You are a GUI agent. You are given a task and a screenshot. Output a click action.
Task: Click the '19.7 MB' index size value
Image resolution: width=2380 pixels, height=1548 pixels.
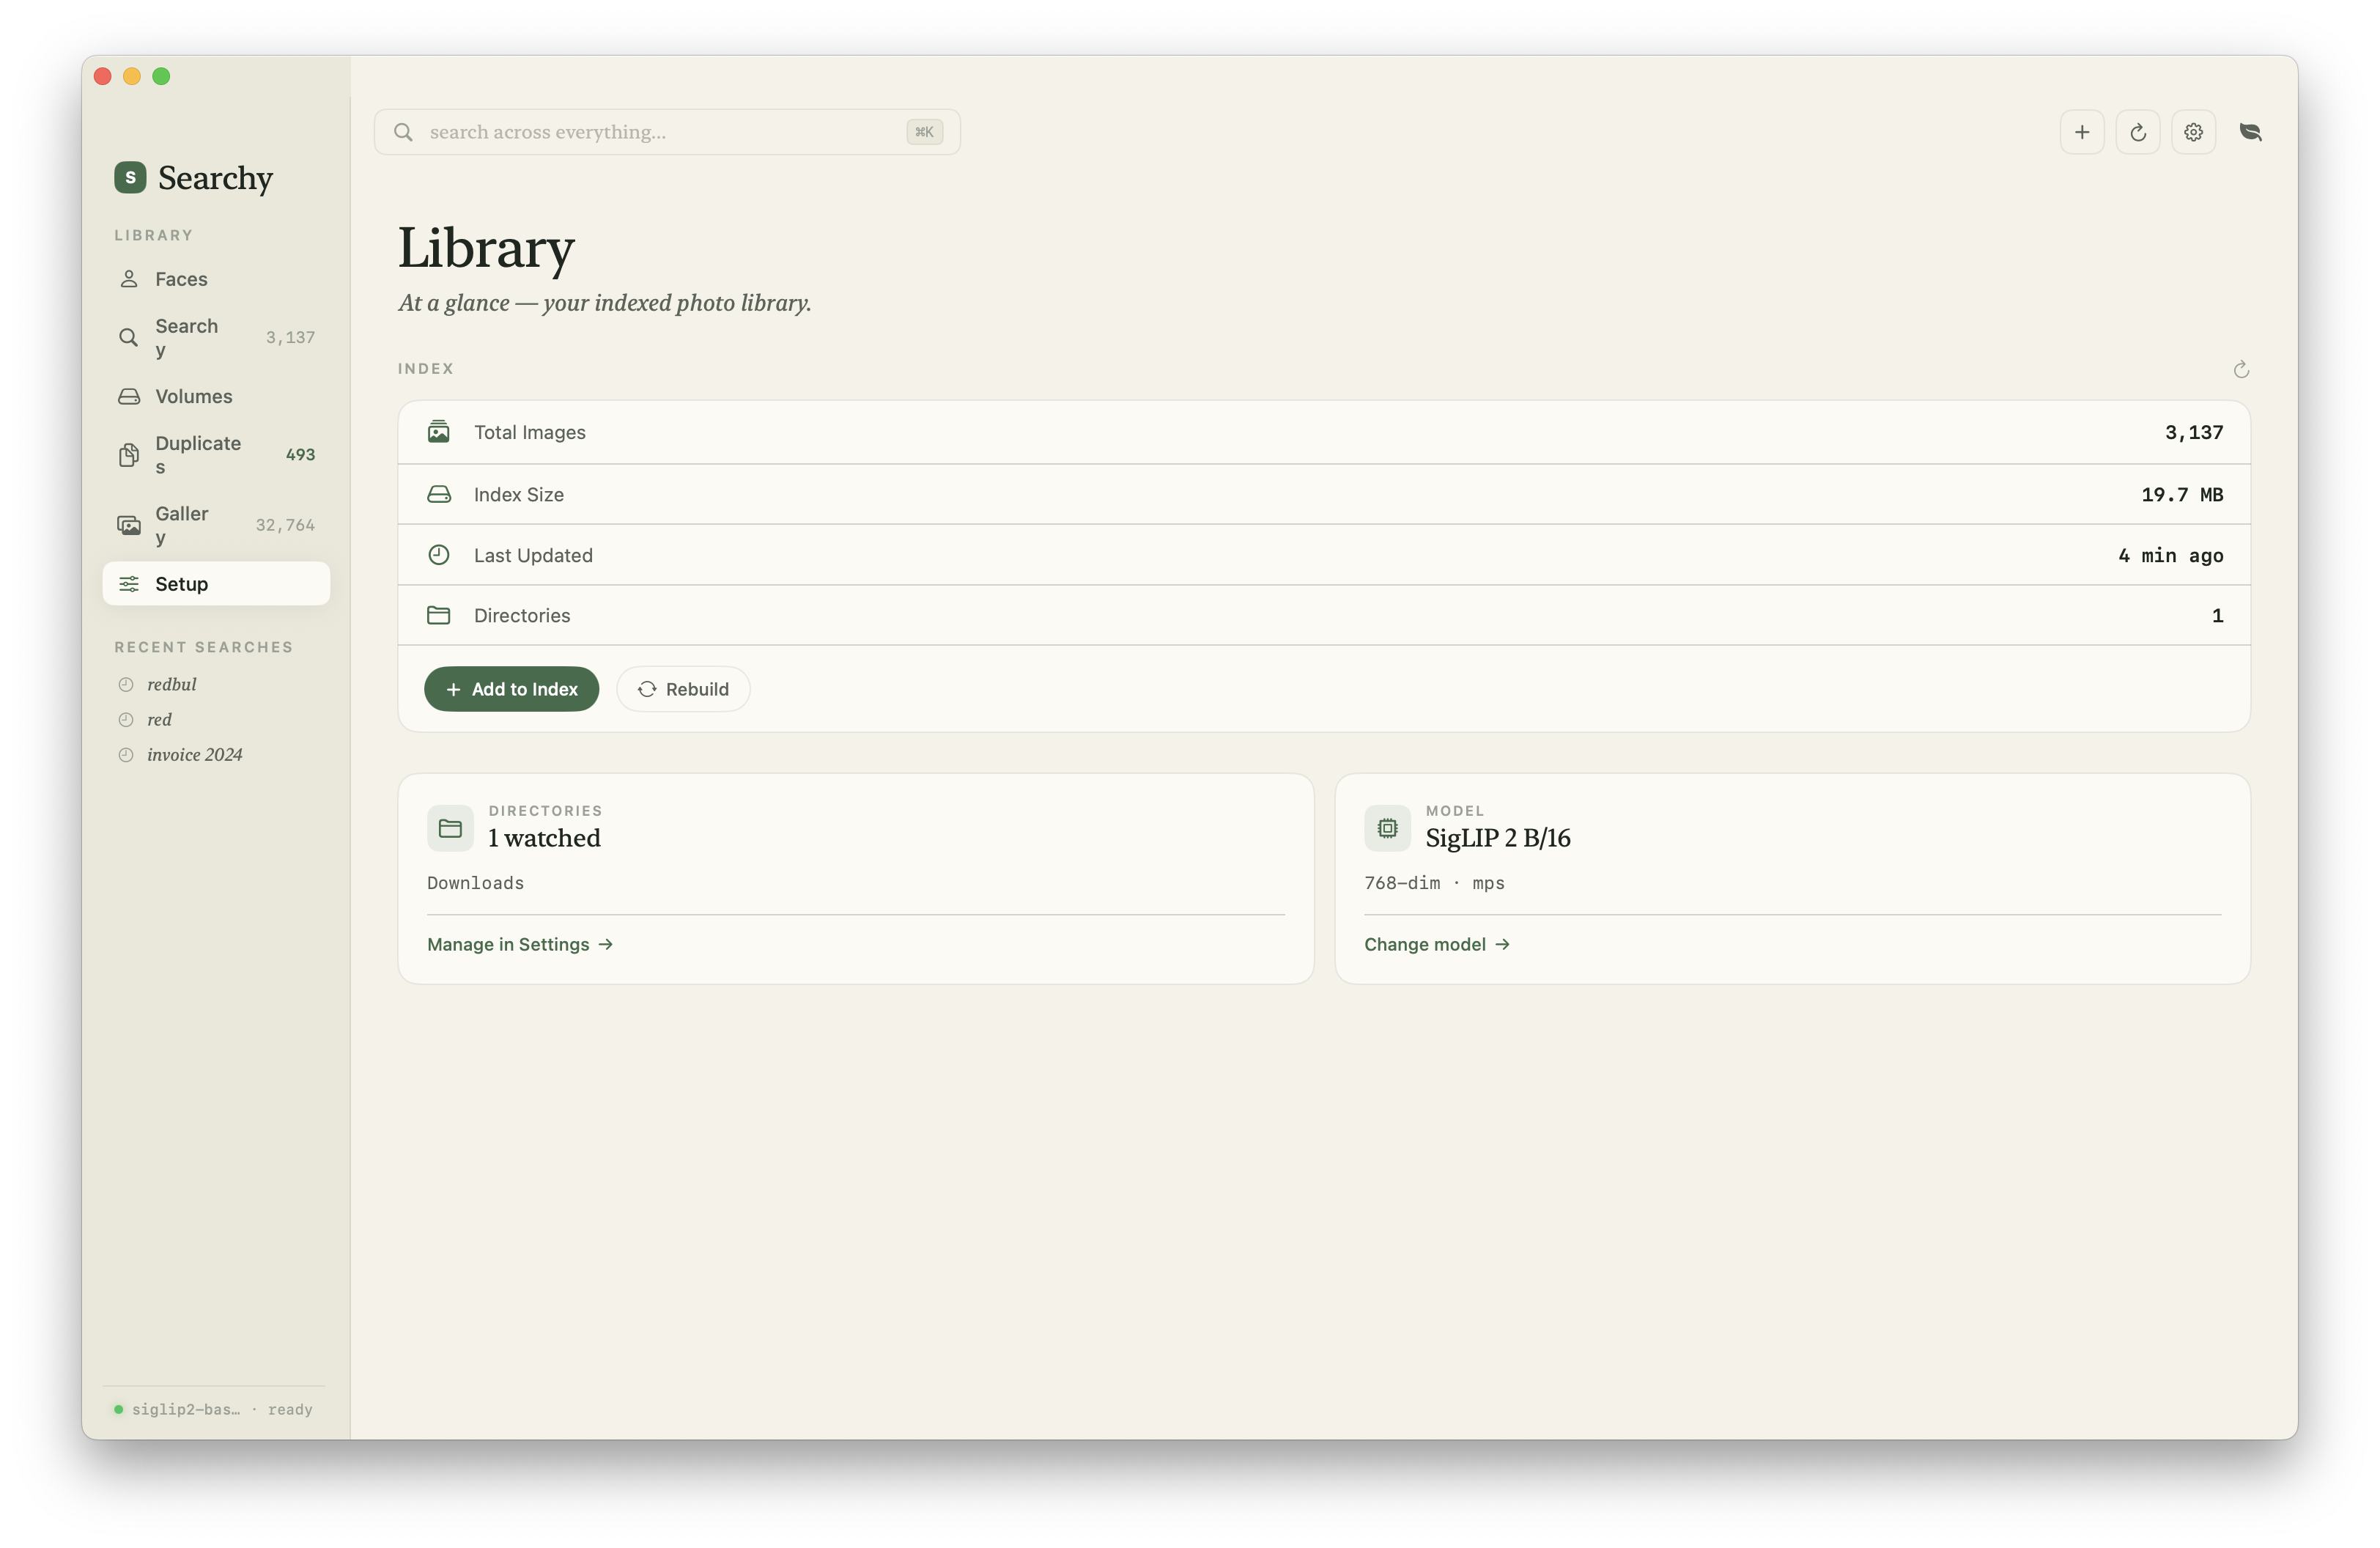click(2182, 494)
